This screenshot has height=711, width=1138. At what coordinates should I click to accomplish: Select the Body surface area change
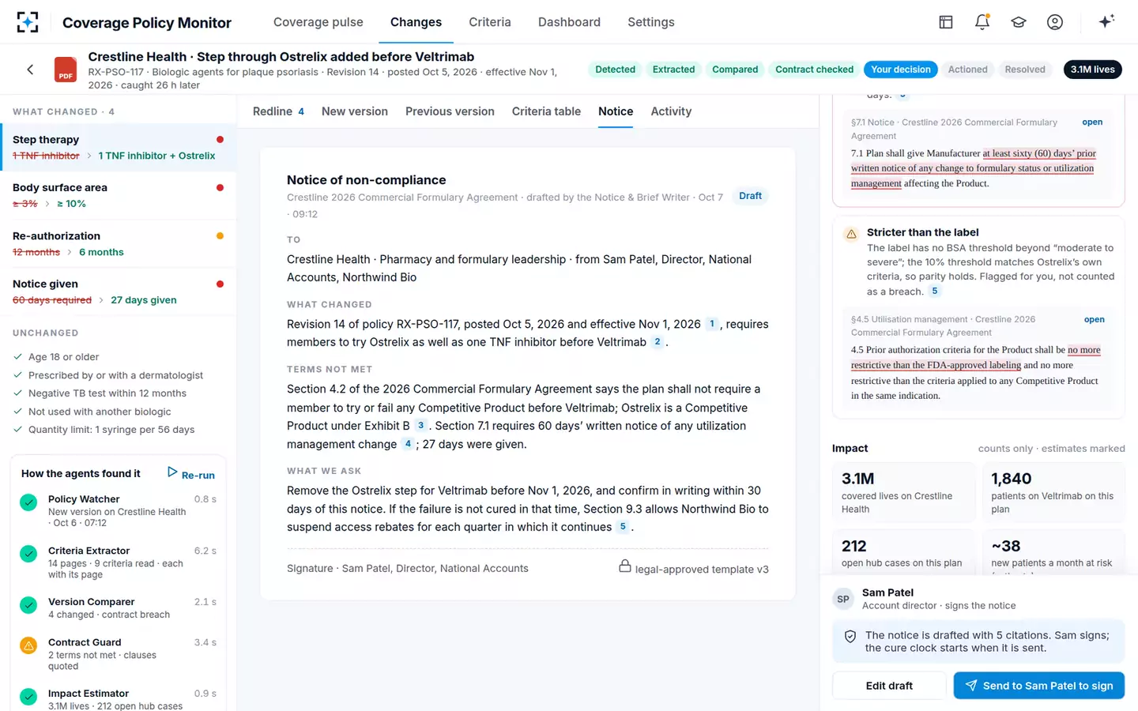pyautogui.click(x=119, y=196)
